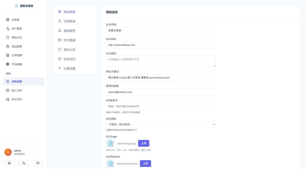305x169 pixels.
Task: Open 接入文档 in the sidebar
Action: 24,90
